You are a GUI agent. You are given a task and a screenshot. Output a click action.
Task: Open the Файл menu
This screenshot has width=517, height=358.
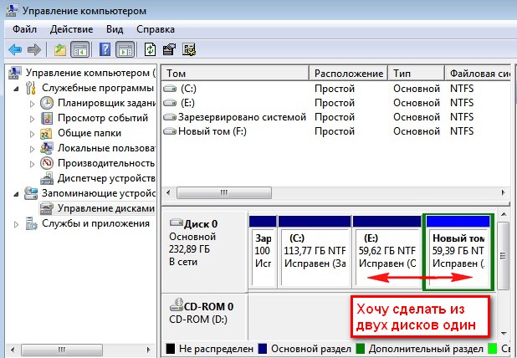[24, 29]
